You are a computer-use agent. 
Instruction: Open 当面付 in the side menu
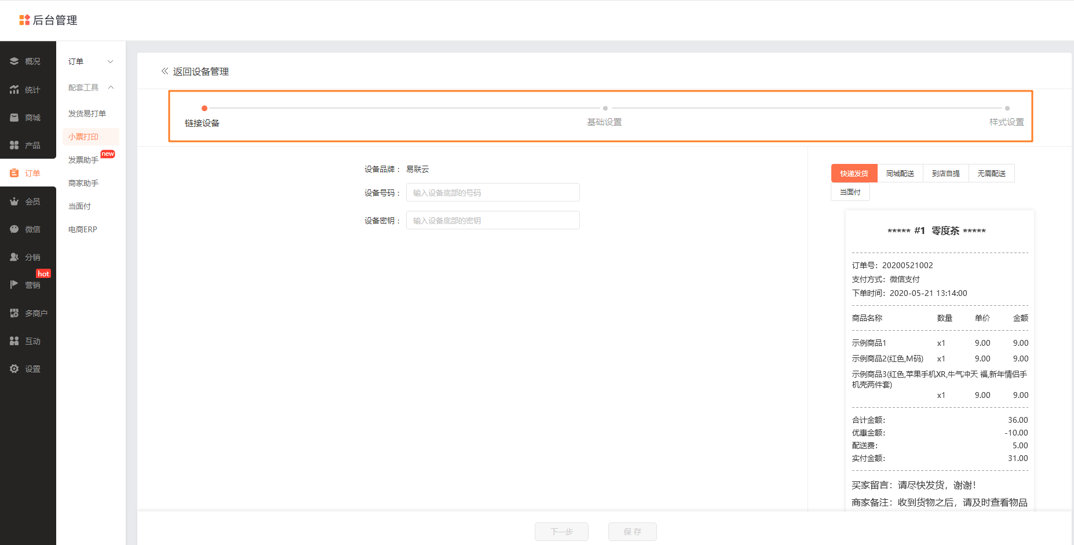pyautogui.click(x=80, y=206)
